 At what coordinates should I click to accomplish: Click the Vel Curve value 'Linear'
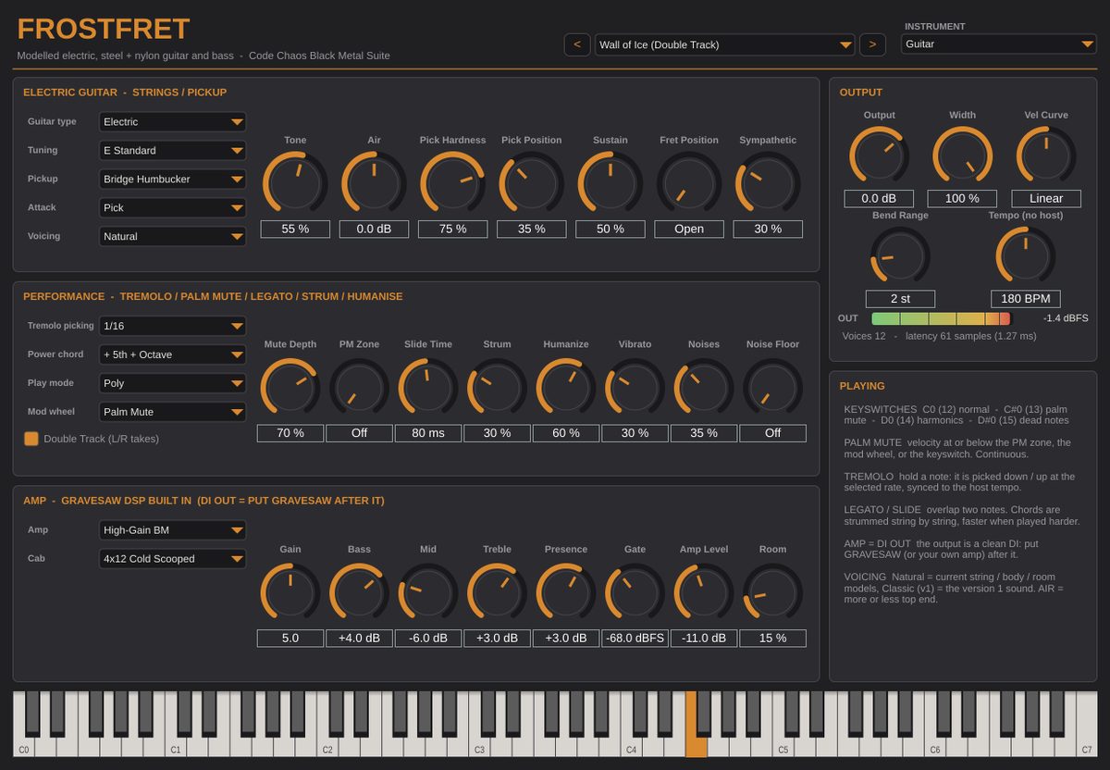tap(1046, 198)
